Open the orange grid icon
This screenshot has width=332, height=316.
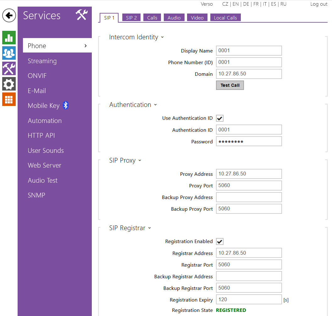point(9,99)
